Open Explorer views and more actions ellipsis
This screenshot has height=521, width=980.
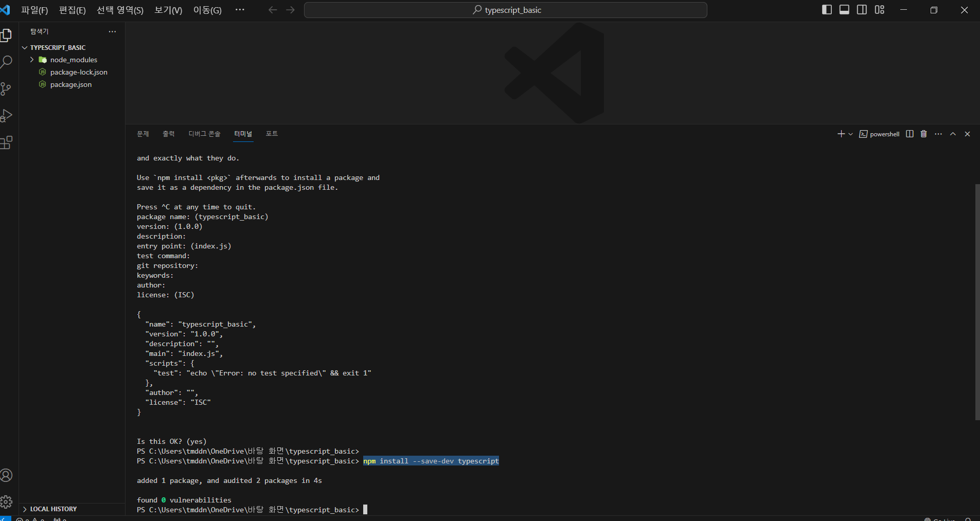(112, 31)
